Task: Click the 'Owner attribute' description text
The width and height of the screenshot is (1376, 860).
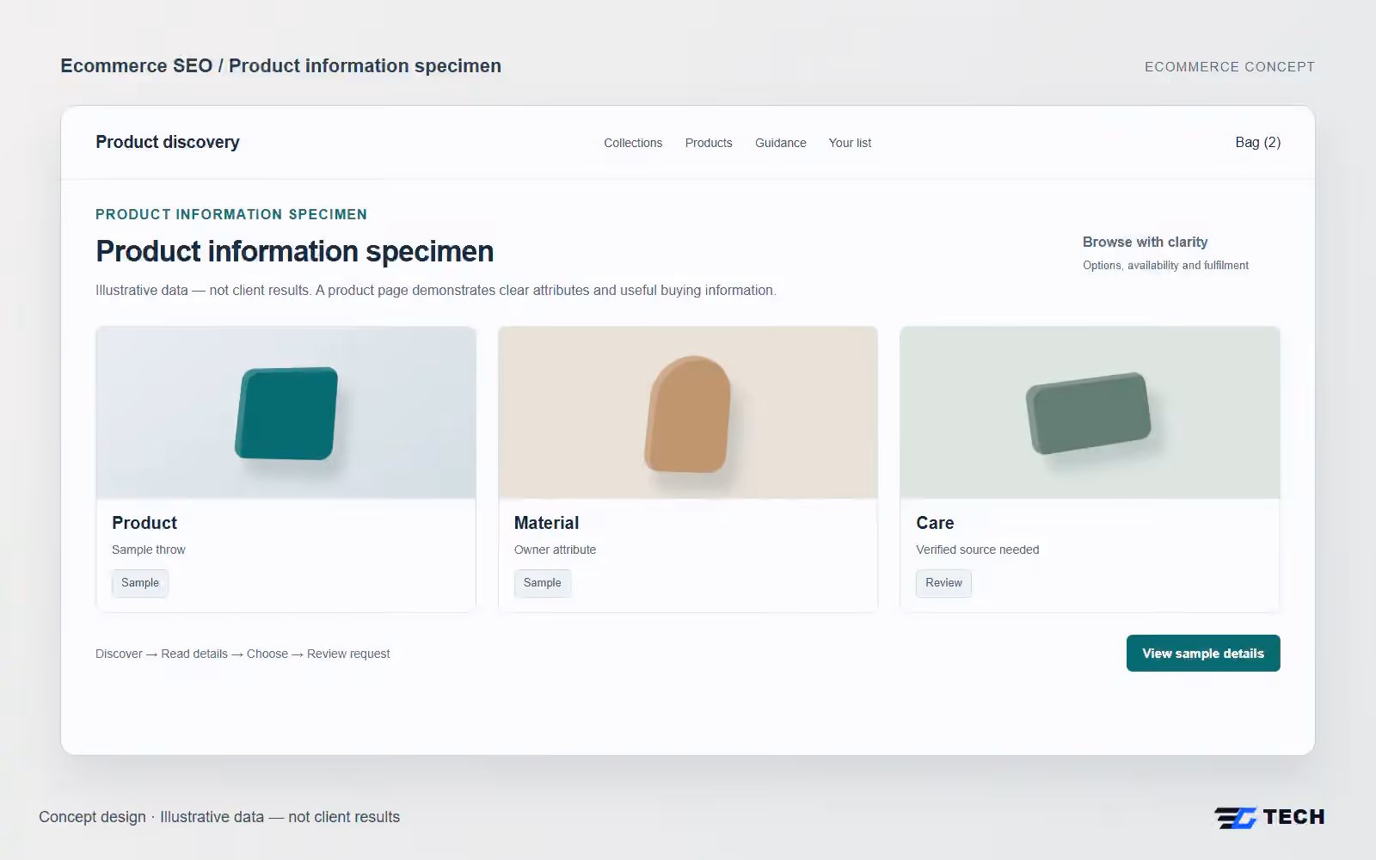Action: coord(555,550)
